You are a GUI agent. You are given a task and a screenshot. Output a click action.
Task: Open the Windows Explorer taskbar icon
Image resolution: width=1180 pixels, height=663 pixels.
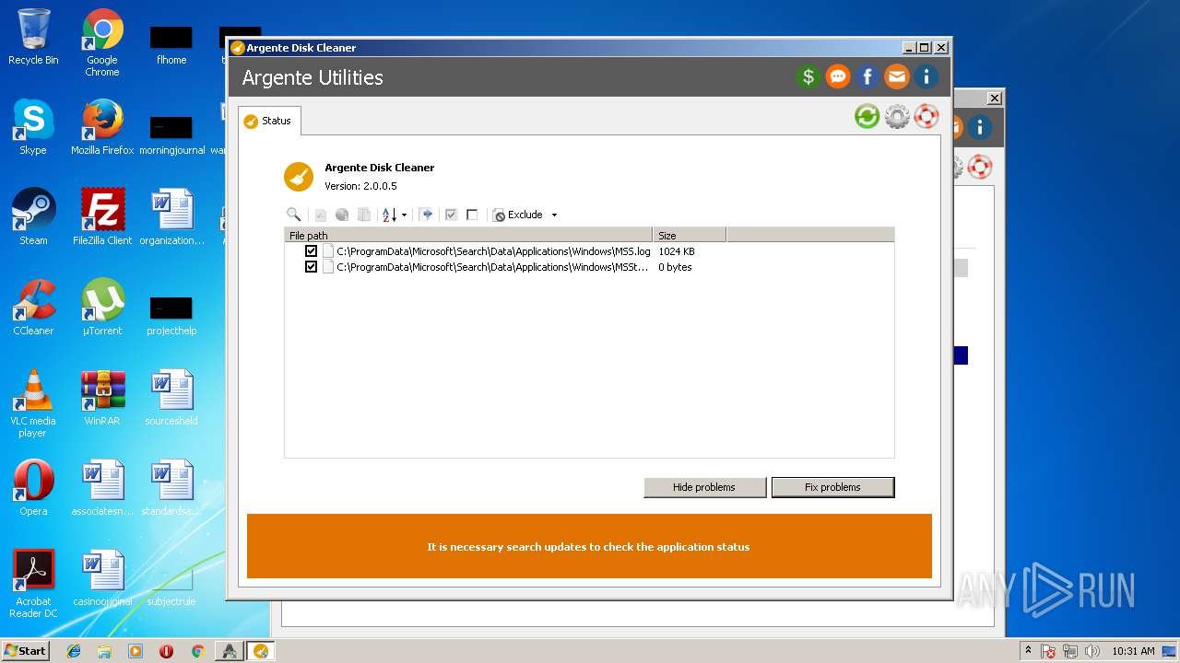[x=104, y=651]
